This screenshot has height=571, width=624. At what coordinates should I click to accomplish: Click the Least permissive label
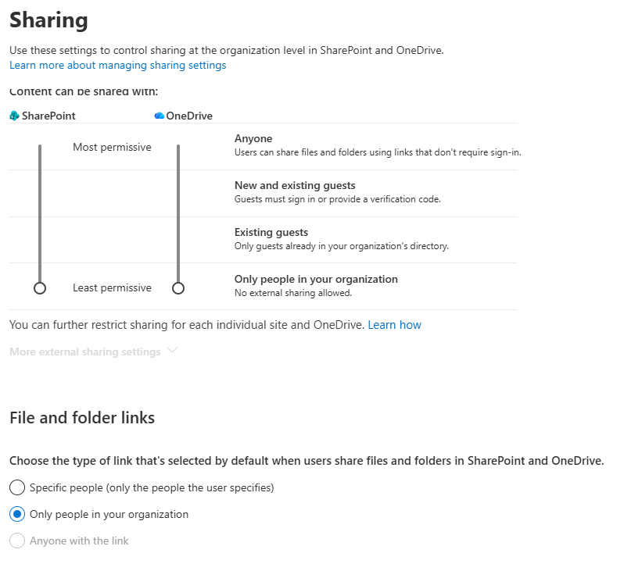tap(112, 287)
